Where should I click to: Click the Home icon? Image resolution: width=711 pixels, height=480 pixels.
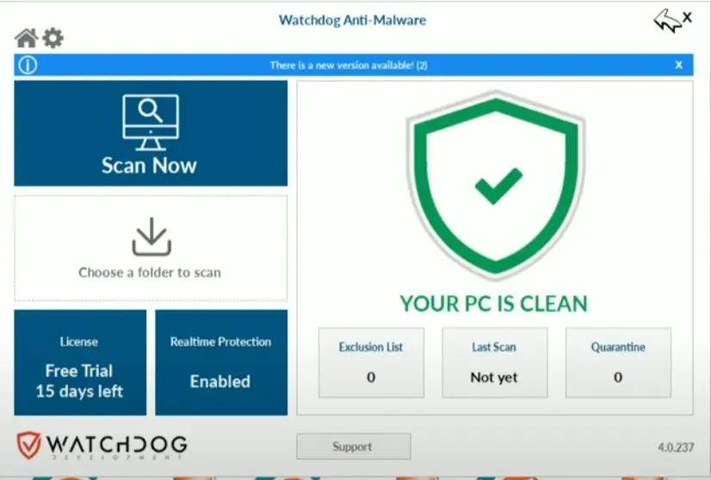[26, 38]
